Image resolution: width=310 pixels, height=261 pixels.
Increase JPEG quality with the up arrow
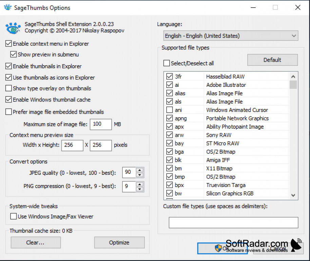point(140,170)
